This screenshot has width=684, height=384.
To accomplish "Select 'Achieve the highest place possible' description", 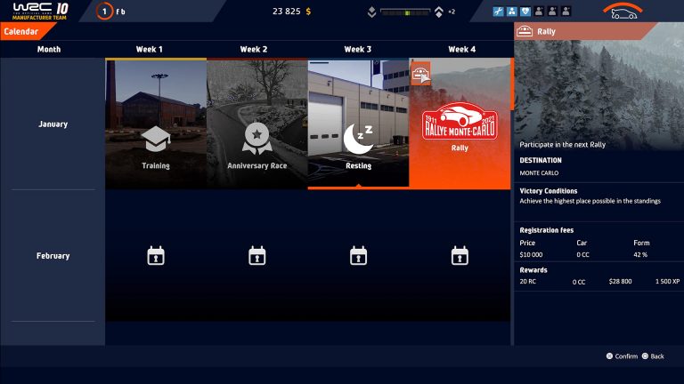I will 590,201.
